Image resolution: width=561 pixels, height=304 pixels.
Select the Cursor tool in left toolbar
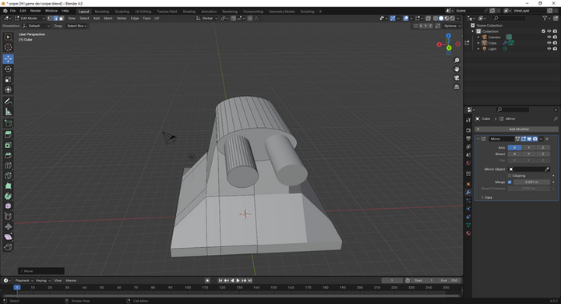point(8,48)
